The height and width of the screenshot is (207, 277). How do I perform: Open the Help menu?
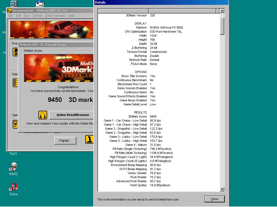pyautogui.click(x=71, y=16)
